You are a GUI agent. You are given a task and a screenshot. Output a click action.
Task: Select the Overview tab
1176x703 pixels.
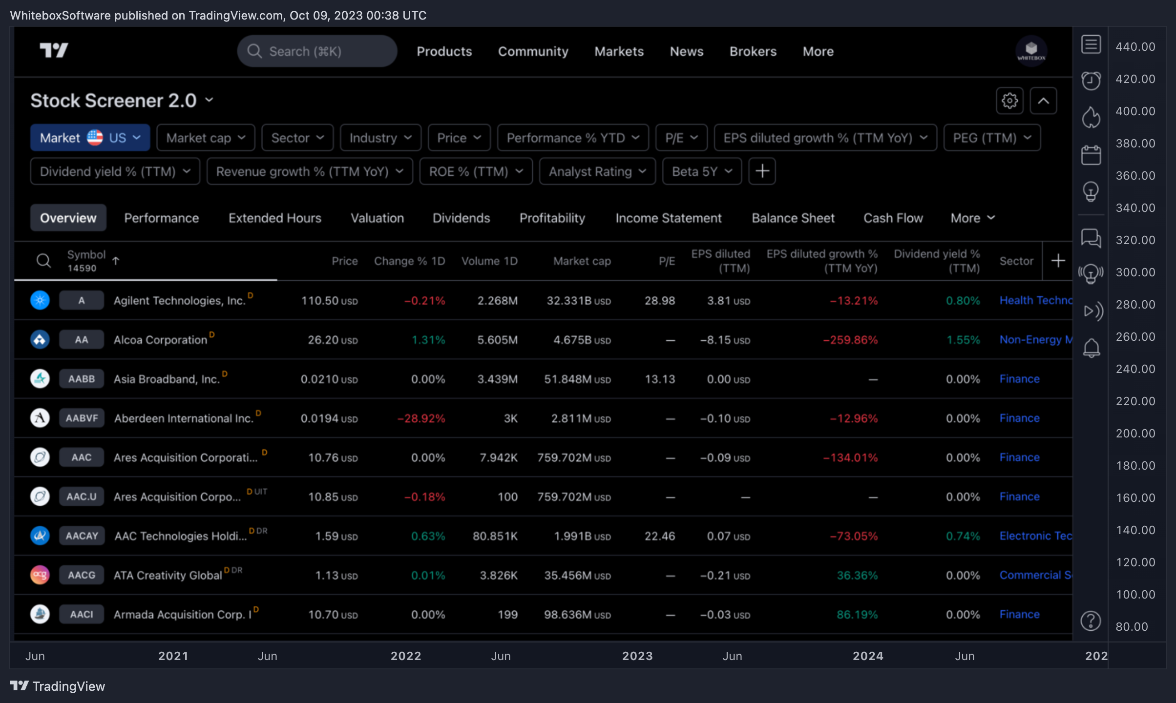(68, 218)
